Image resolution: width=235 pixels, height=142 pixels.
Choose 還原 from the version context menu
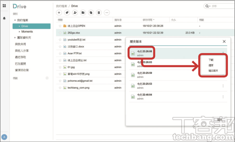tap(211, 65)
